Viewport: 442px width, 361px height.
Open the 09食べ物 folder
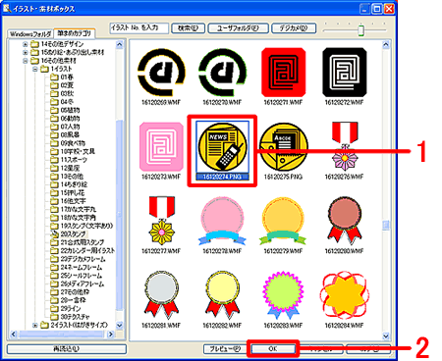[68, 143]
